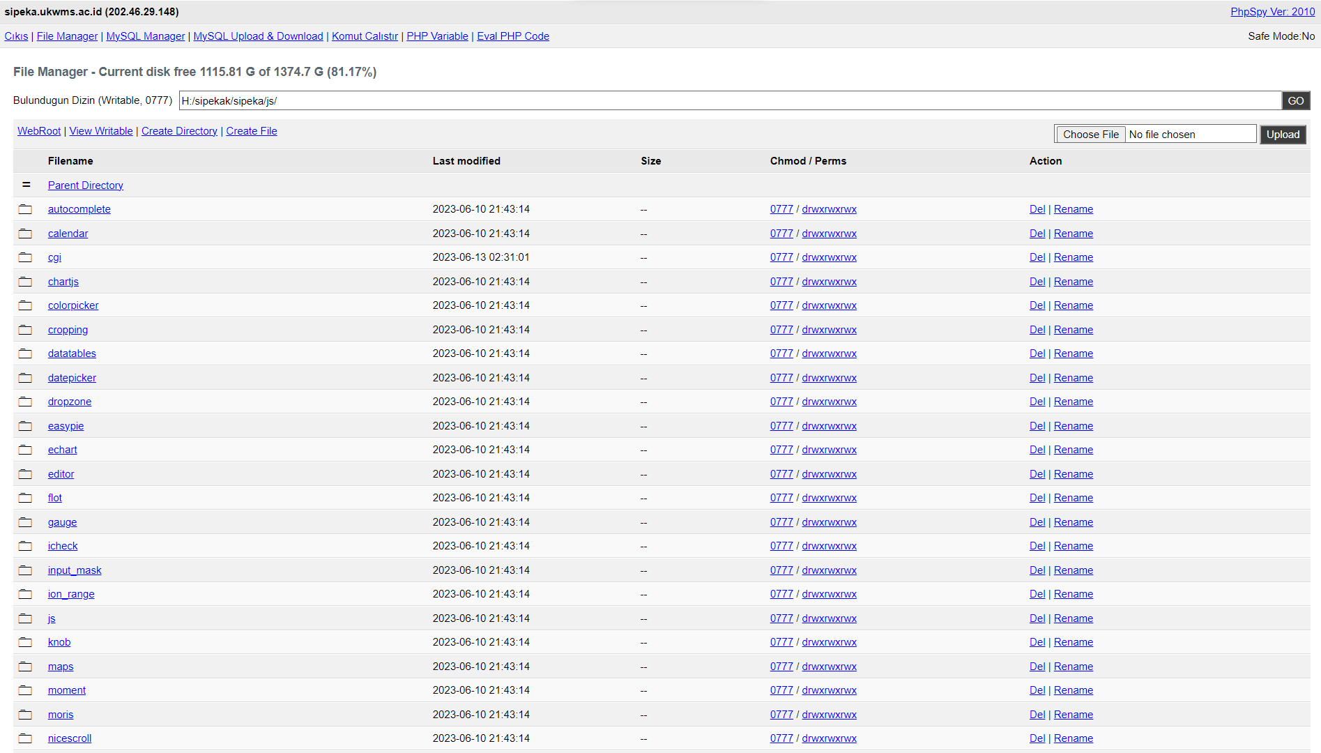The height and width of the screenshot is (753, 1321).
Task: Open Komut Calıstır menu item
Action: (x=365, y=36)
